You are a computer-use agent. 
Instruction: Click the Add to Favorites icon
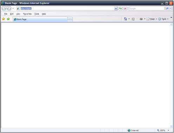click(8, 19)
